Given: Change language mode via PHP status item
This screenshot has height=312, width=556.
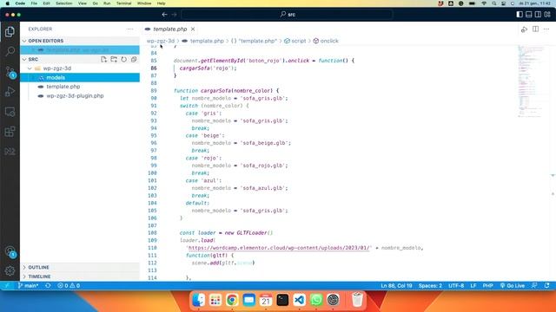Looking at the screenshot, I should tap(488, 286).
